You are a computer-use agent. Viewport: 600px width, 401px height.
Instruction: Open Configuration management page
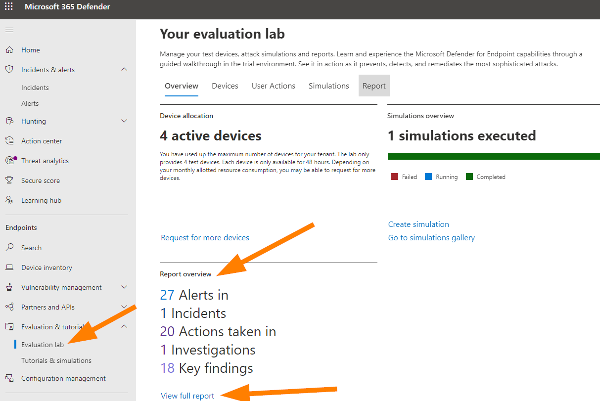pos(63,378)
